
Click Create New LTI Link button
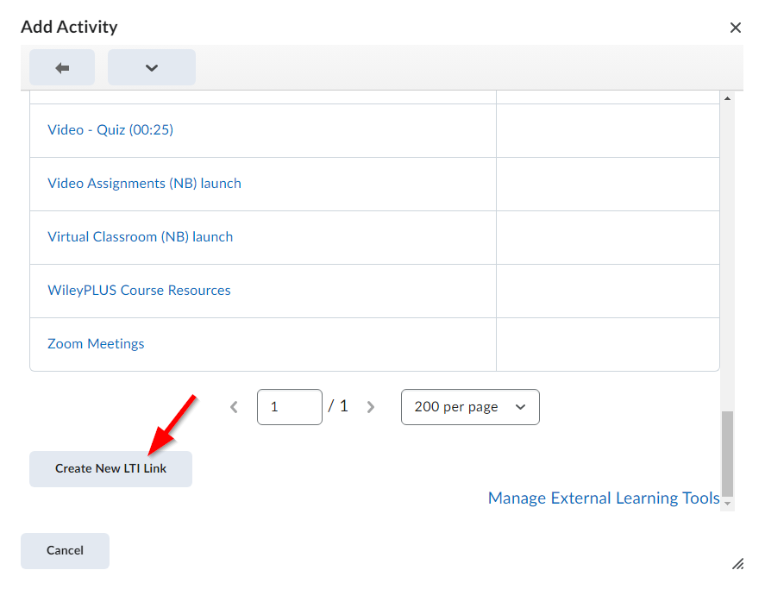(110, 469)
